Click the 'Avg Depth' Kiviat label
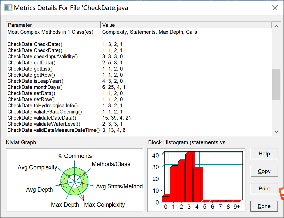This screenshot has width=284, height=218. (39, 190)
